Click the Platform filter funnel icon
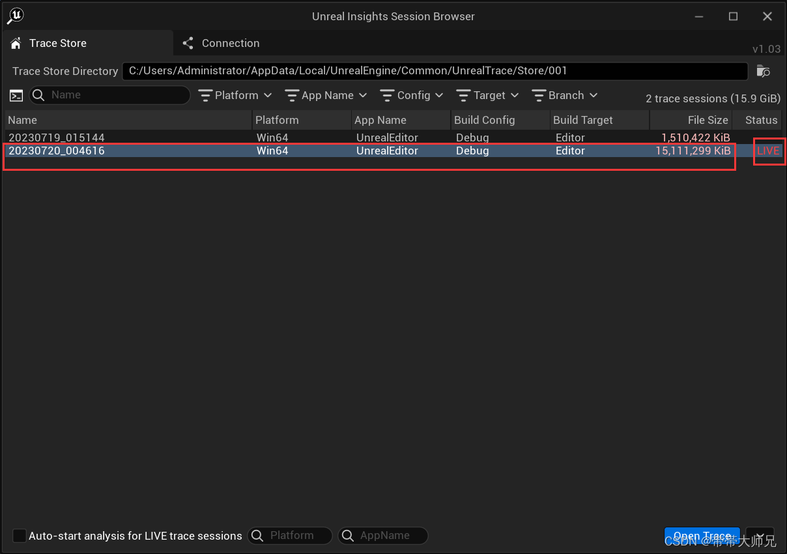This screenshot has height=554, width=787. click(205, 95)
